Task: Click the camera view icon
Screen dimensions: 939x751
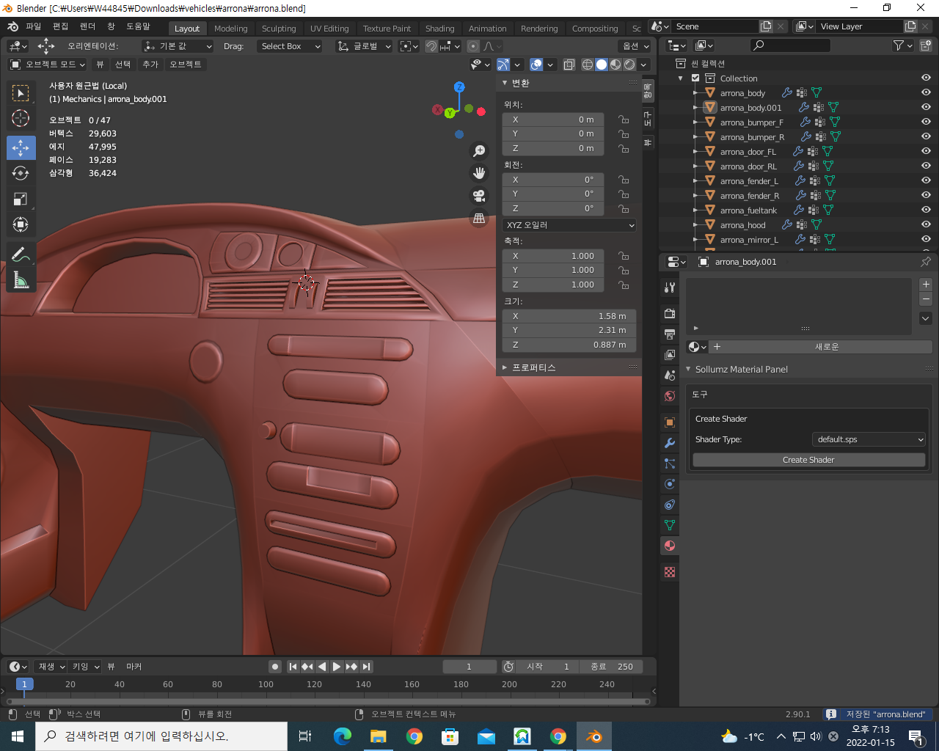Action: click(479, 196)
